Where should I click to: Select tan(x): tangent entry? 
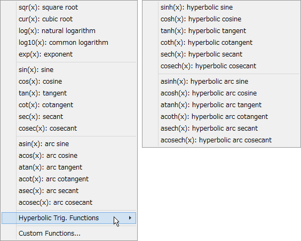tap(69, 93)
